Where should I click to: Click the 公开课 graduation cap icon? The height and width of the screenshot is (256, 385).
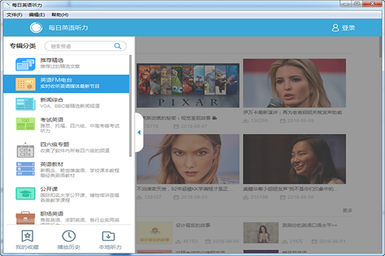[24, 194]
